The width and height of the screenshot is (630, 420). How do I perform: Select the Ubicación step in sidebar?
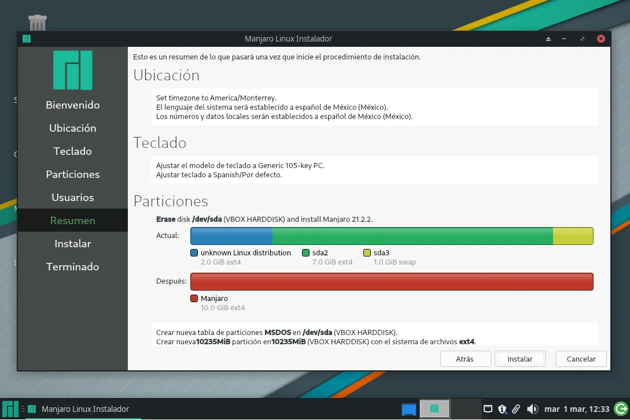pos(73,128)
